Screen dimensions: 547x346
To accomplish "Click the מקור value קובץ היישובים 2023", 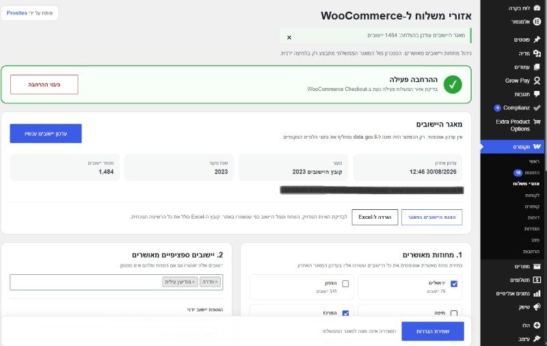I will click(317, 172).
